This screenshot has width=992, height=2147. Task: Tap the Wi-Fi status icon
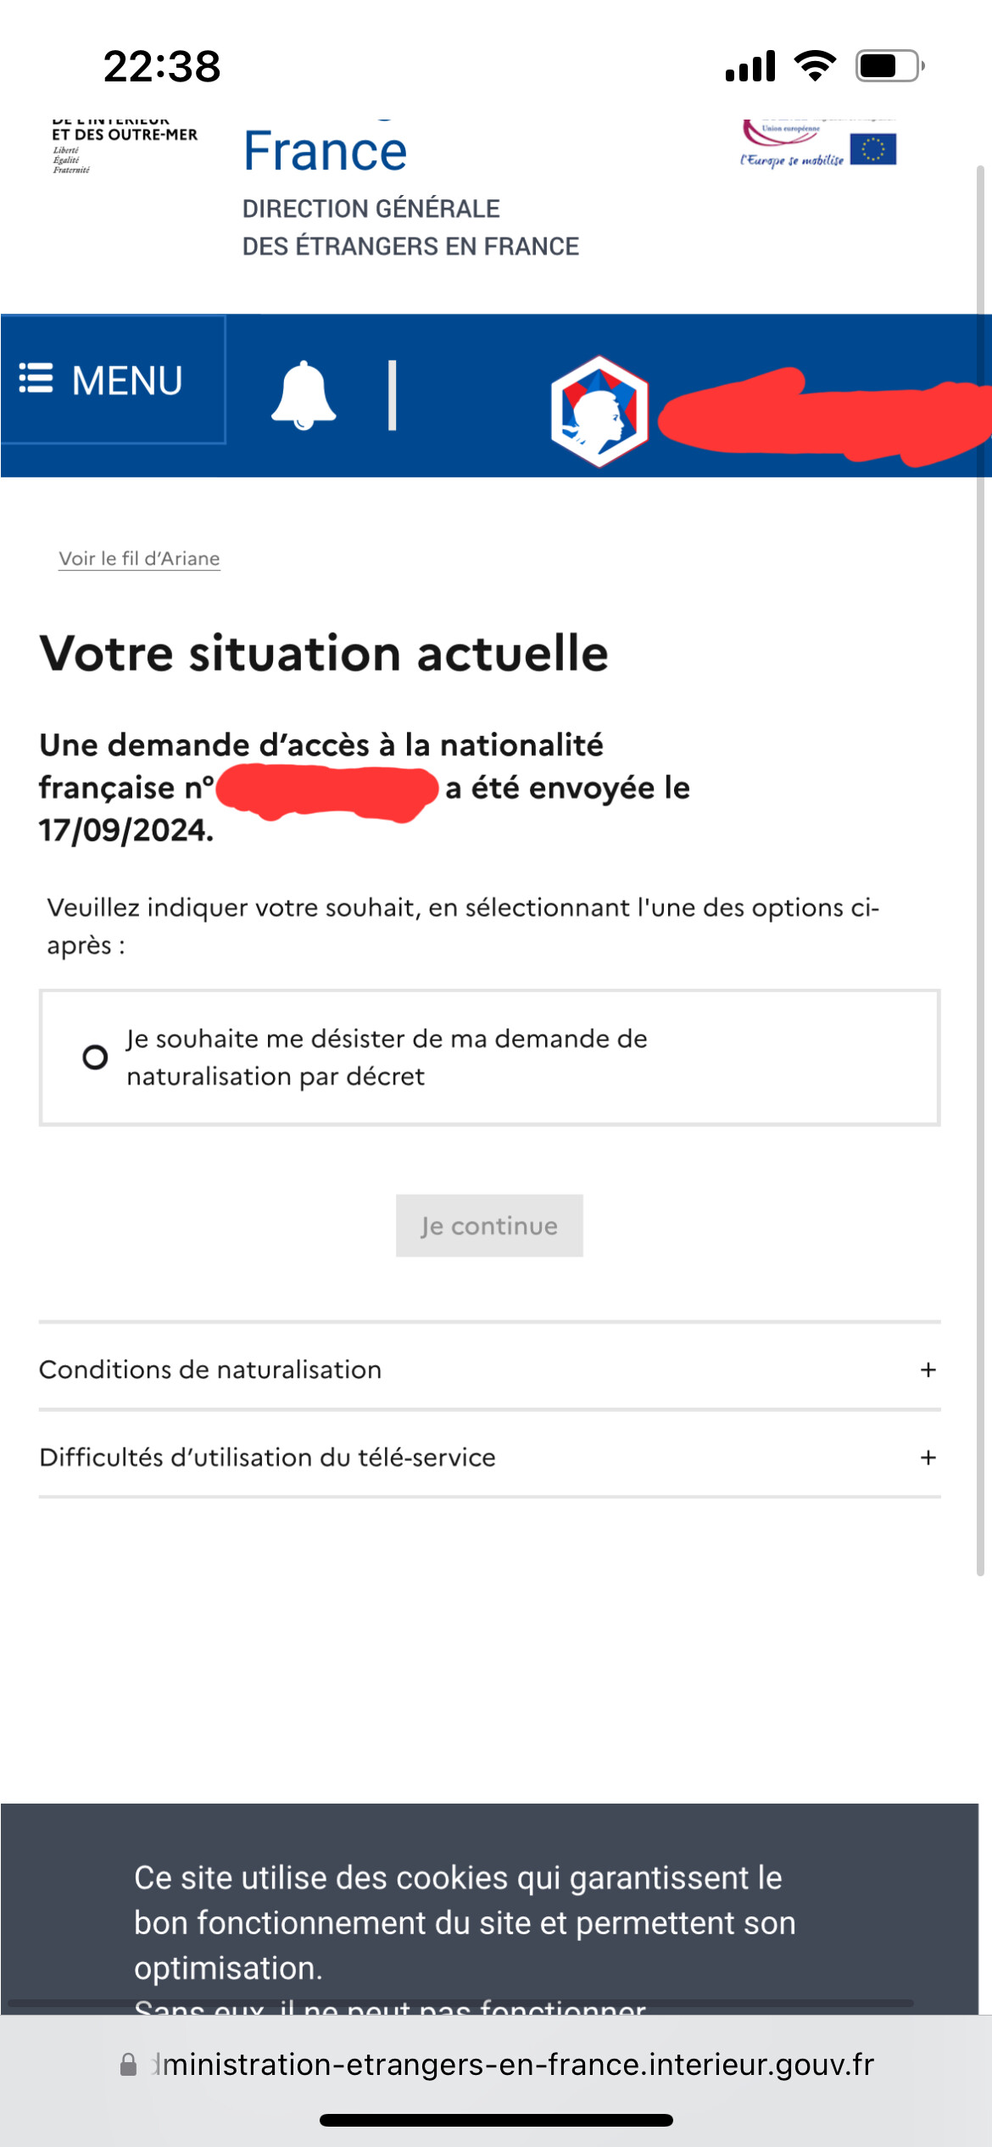[815, 65]
